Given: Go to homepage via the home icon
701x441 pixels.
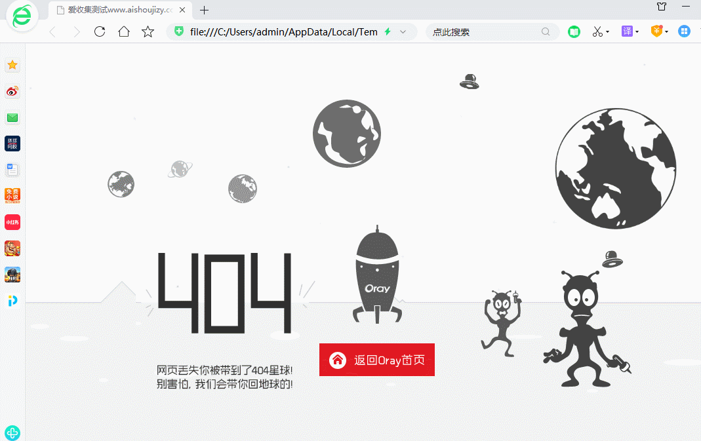Looking at the screenshot, I should point(123,31).
